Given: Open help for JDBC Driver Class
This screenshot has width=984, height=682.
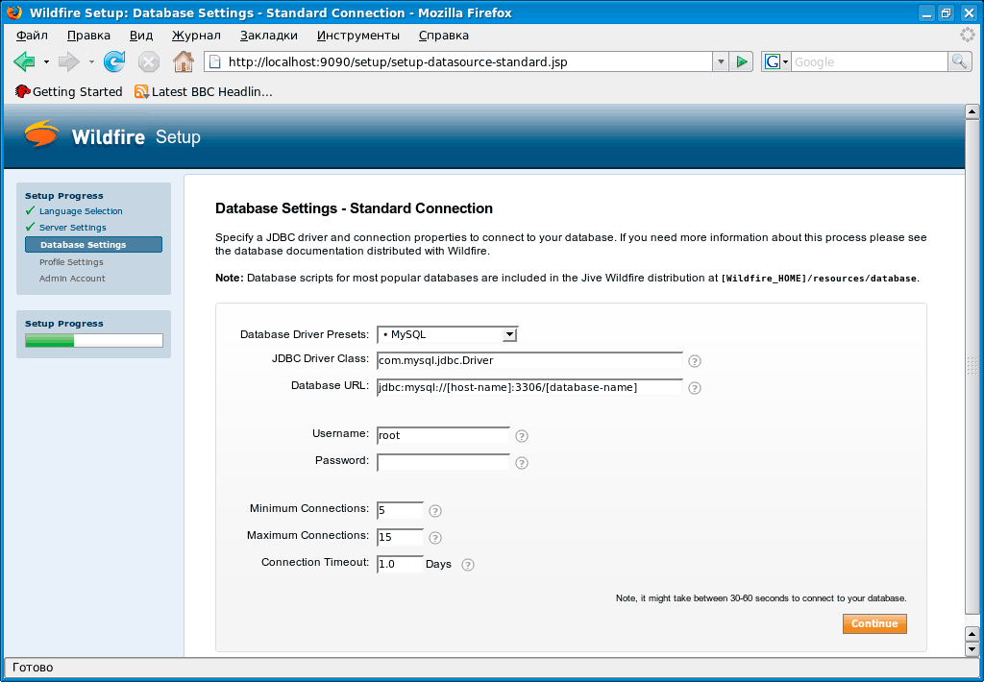Looking at the screenshot, I should click(694, 361).
